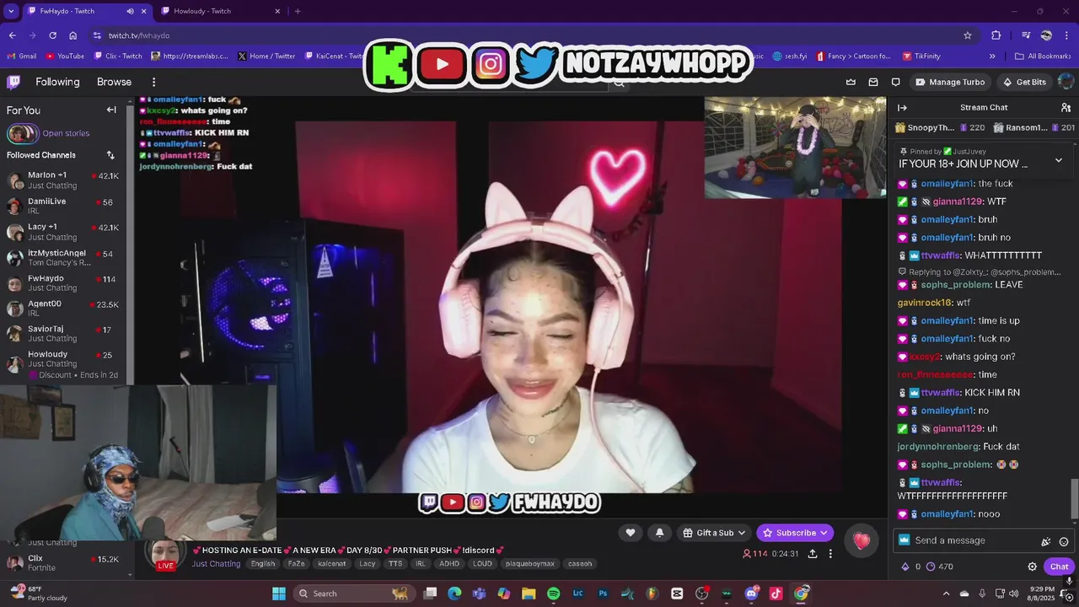Collapse the For You sidebar
This screenshot has width=1079, height=607.
pos(111,110)
